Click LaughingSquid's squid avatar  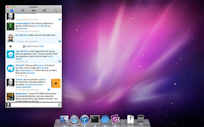tap(10, 26)
